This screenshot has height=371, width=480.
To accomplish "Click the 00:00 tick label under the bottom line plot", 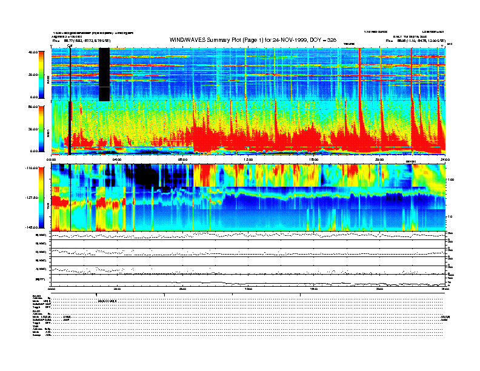I will coord(52,289).
